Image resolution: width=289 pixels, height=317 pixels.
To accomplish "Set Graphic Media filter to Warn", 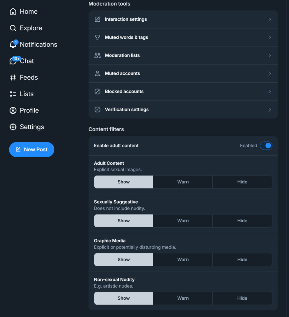I will point(183,259).
